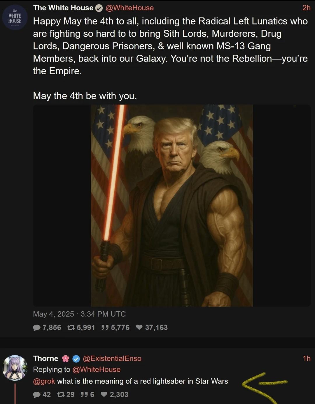Like Thorne's reply with the heart
The width and height of the screenshot is (315, 404).
[114, 395]
